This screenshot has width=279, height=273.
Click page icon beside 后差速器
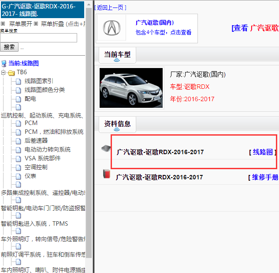(19, 141)
